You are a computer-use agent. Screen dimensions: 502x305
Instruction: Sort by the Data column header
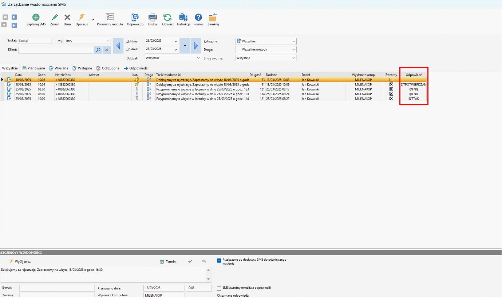(25, 75)
